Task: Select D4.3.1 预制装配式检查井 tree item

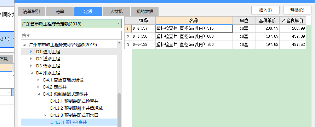Action: click(x=74, y=101)
